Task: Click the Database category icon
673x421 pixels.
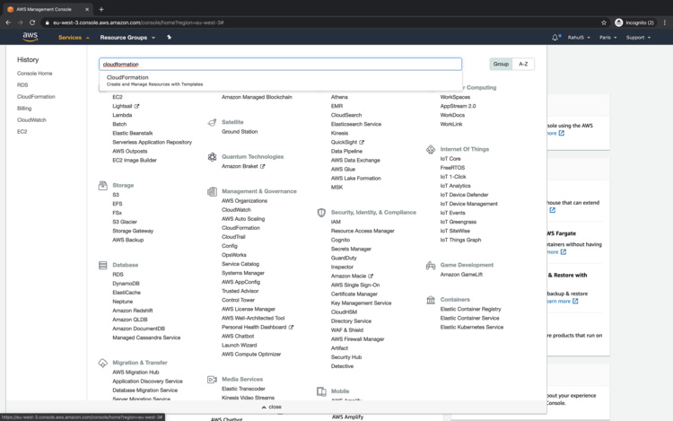Action: [x=103, y=266]
